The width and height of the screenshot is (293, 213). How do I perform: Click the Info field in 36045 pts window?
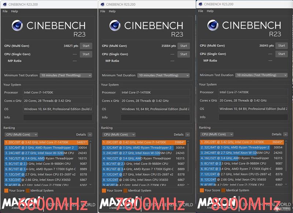tap(253, 117)
